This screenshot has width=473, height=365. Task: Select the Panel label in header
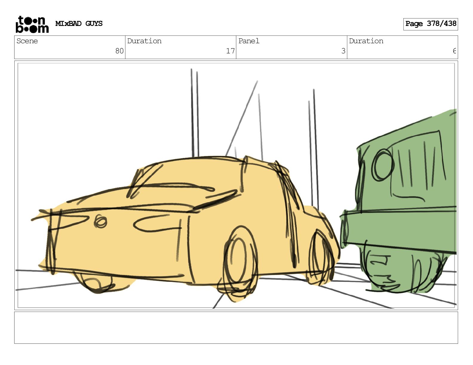click(x=249, y=41)
